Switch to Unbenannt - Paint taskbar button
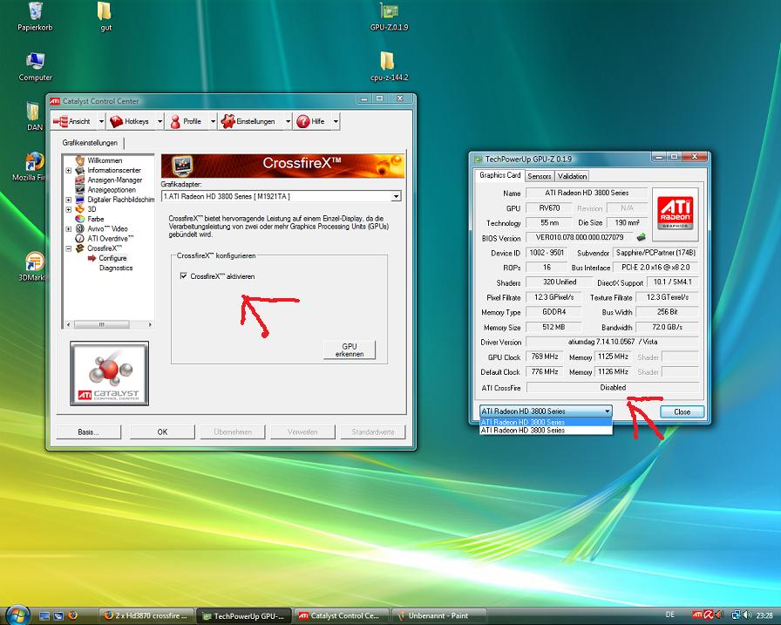The width and height of the screenshot is (781, 625). pyautogui.click(x=439, y=615)
